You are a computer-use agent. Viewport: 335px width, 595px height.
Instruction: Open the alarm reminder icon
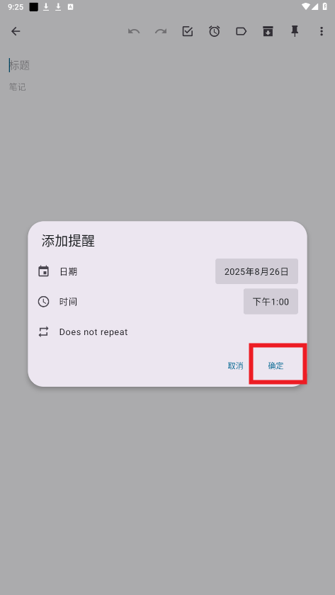(x=215, y=31)
